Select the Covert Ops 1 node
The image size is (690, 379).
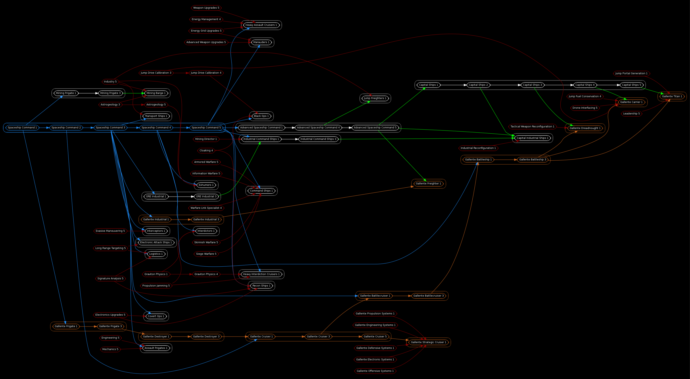(156, 316)
